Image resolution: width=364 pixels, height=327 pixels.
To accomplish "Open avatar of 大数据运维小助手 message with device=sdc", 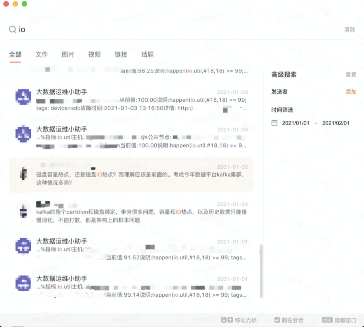I will [x=23, y=97].
